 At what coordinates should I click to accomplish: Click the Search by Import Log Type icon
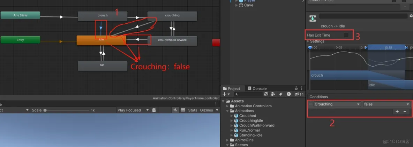tap(289, 94)
